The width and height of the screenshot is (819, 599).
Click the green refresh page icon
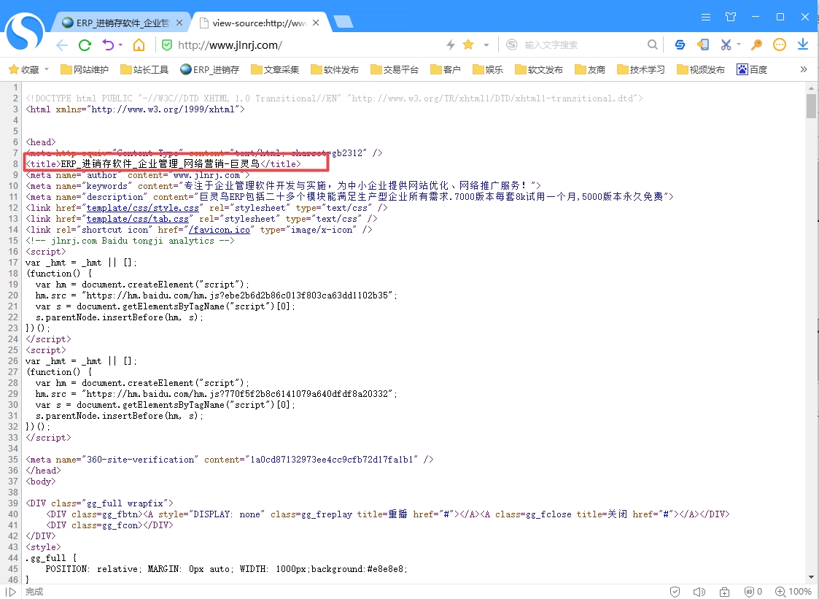85,45
